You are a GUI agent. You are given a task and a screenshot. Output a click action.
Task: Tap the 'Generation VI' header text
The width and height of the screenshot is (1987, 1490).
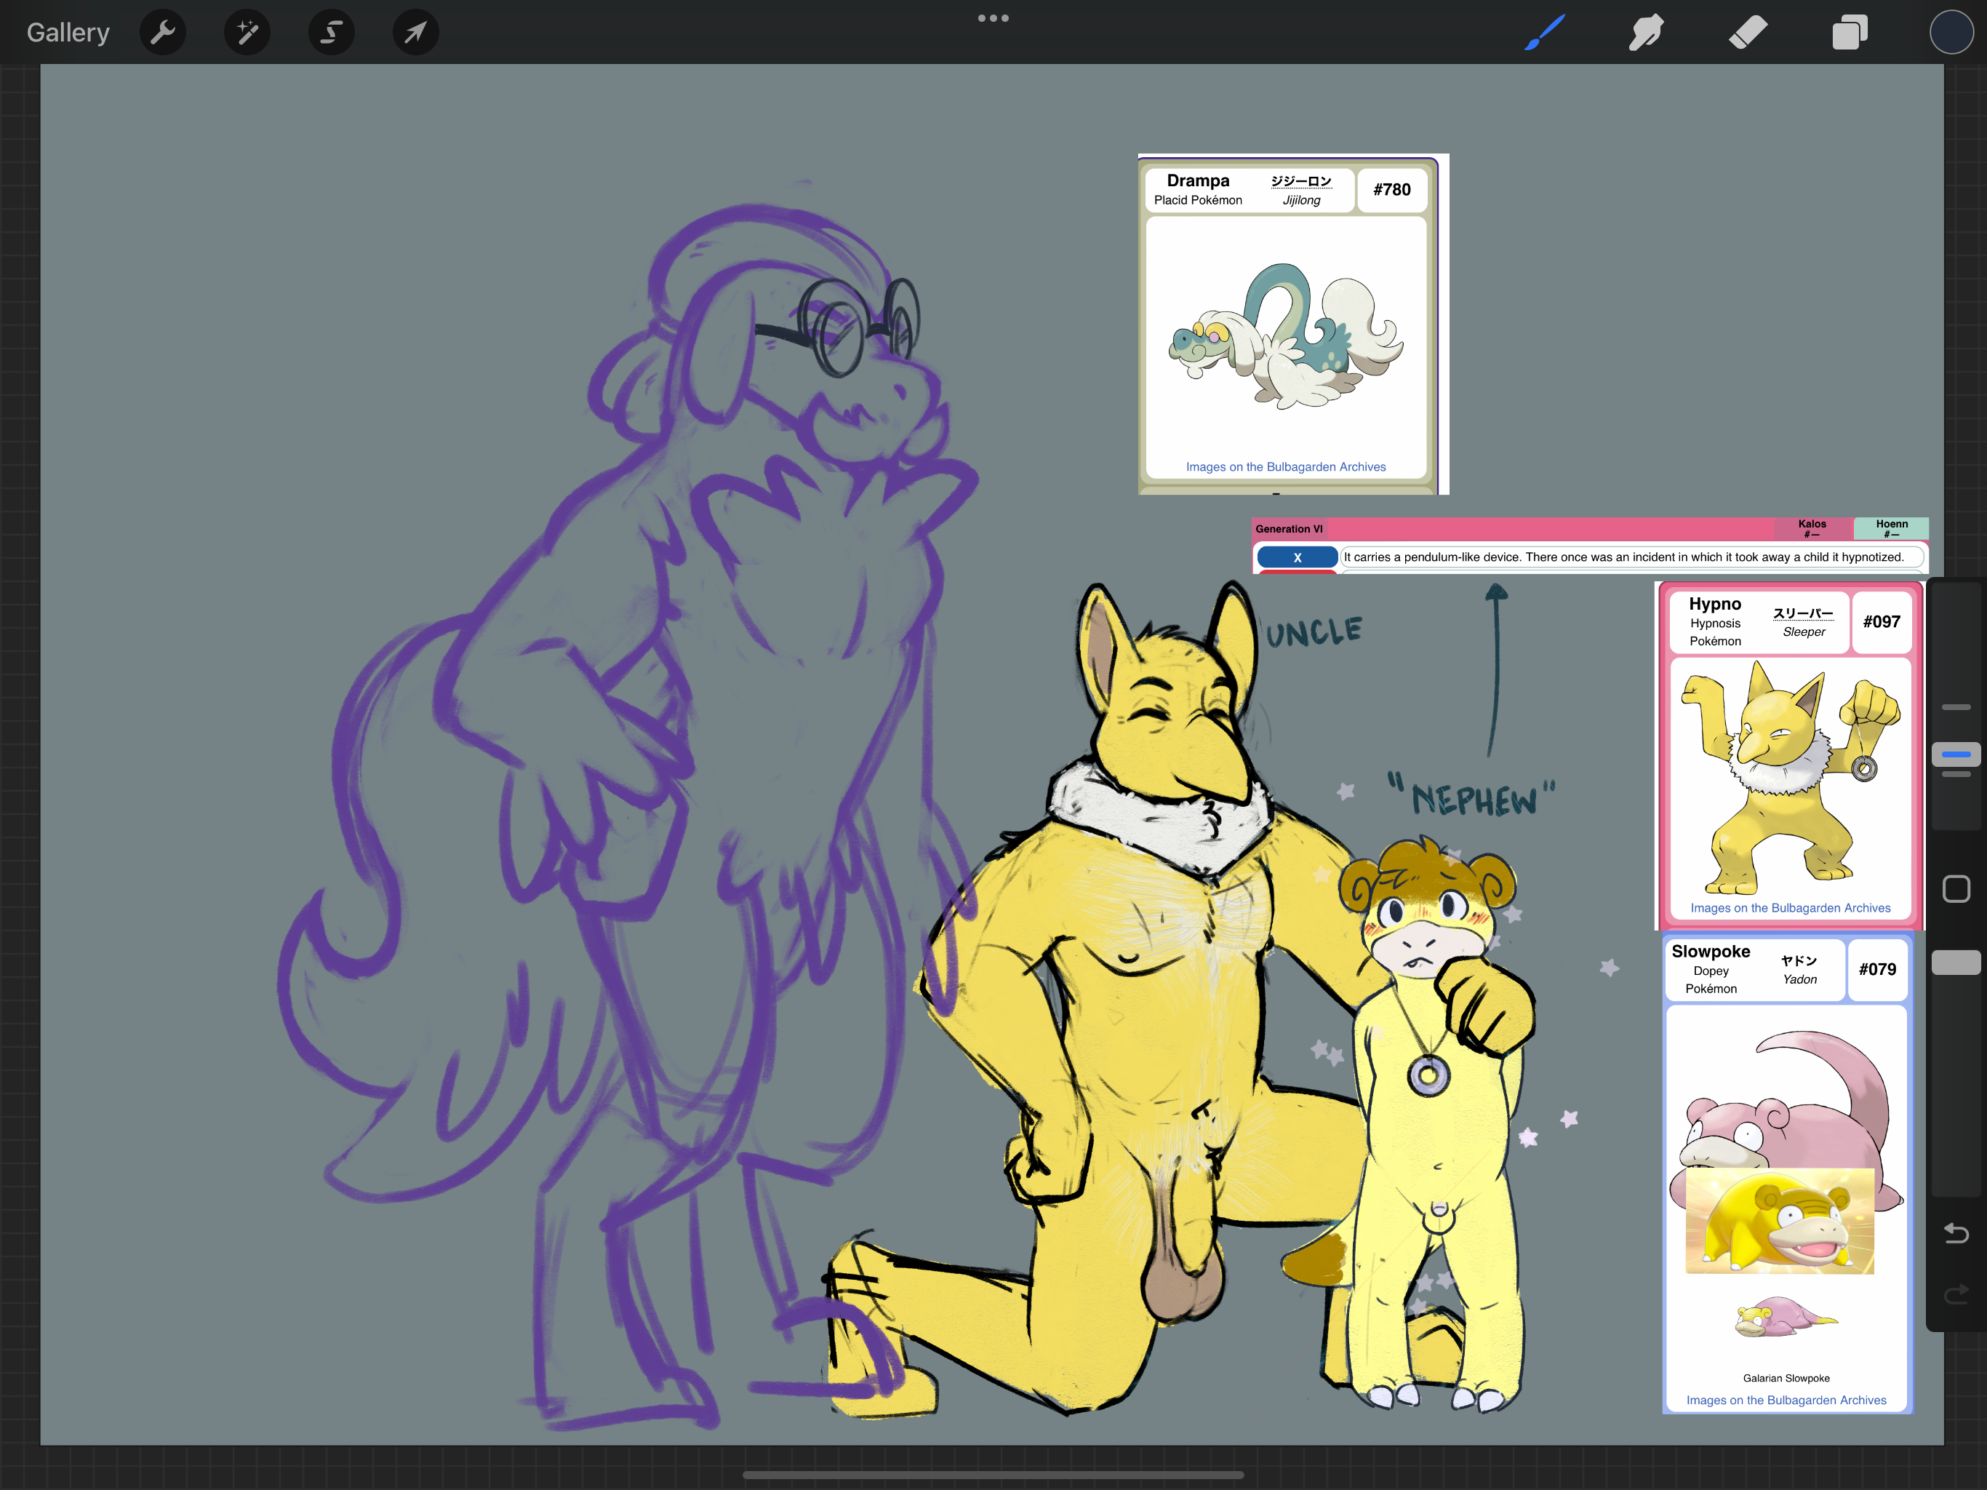1288,530
